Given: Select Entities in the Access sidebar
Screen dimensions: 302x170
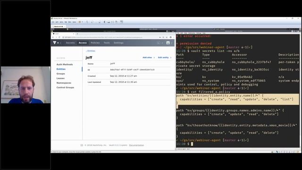Looking at the screenshot, I should pyautogui.click(x=61, y=69).
